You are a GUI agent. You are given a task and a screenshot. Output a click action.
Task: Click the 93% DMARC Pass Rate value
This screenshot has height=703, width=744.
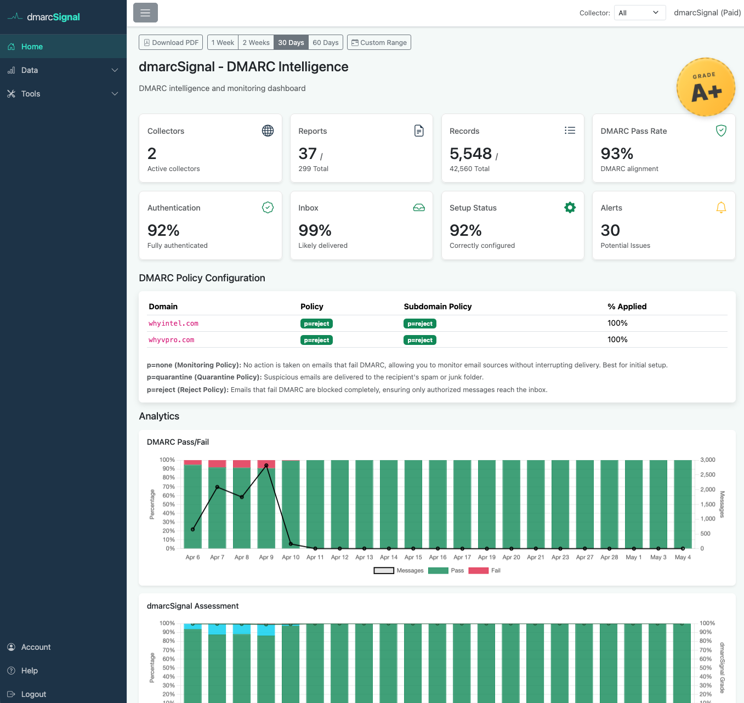coord(617,154)
